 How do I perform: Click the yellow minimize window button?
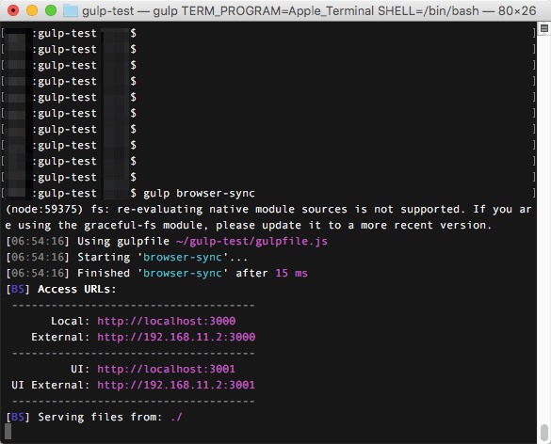click(32, 10)
